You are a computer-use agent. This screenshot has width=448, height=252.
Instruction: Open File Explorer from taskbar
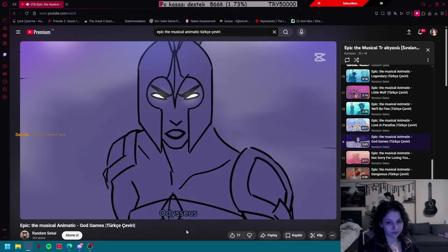(x=18, y=246)
